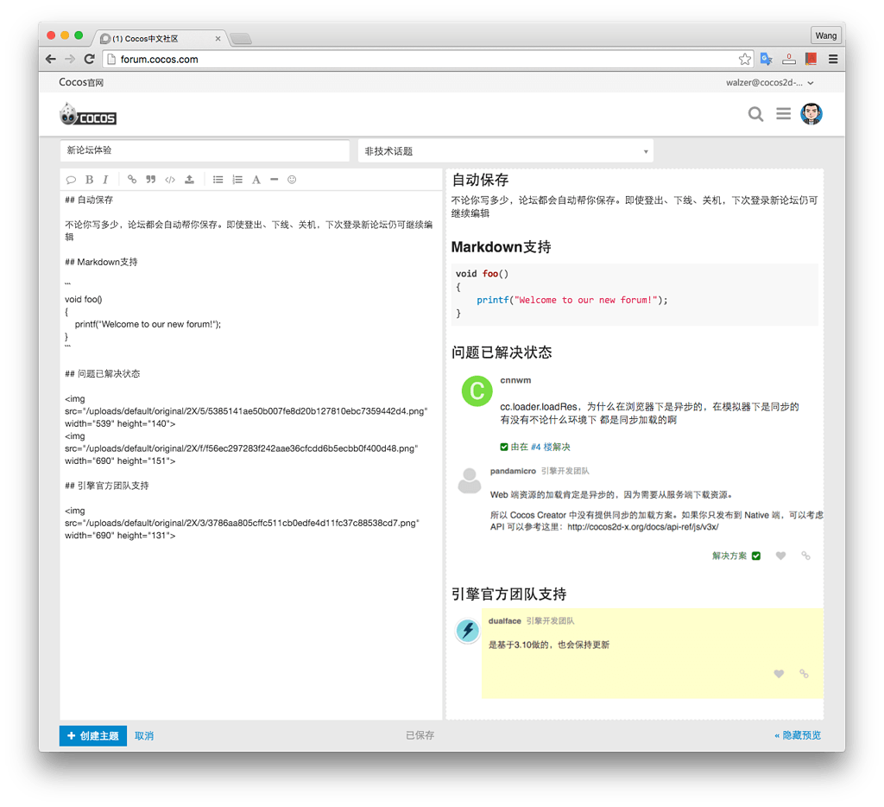
Task: Like pandamicro's reply with the heart
Action: pos(780,556)
